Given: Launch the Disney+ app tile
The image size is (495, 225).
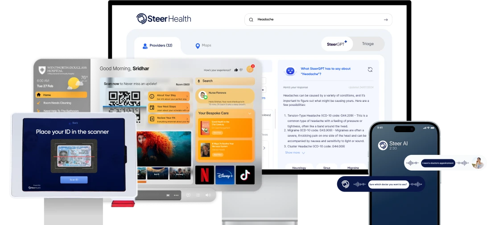Looking at the screenshot, I should 225,175.
